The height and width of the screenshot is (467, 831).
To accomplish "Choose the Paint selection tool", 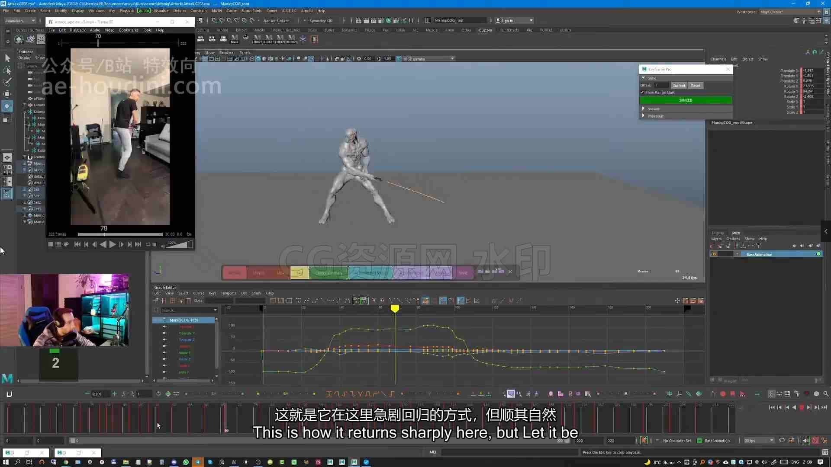I will point(7,82).
